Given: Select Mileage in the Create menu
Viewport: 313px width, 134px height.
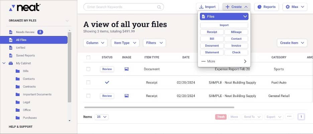Looking at the screenshot, I should pyautogui.click(x=236, y=32).
